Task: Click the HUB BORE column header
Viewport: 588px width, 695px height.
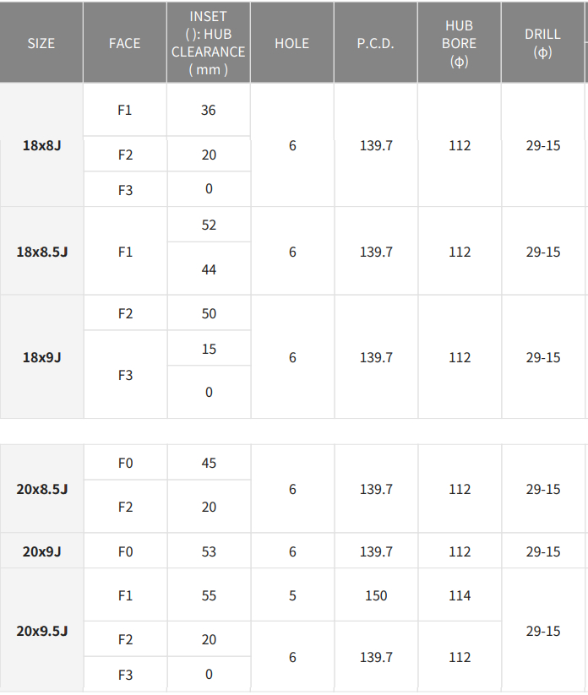Action: pyautogui.click(x=459, y=42)
